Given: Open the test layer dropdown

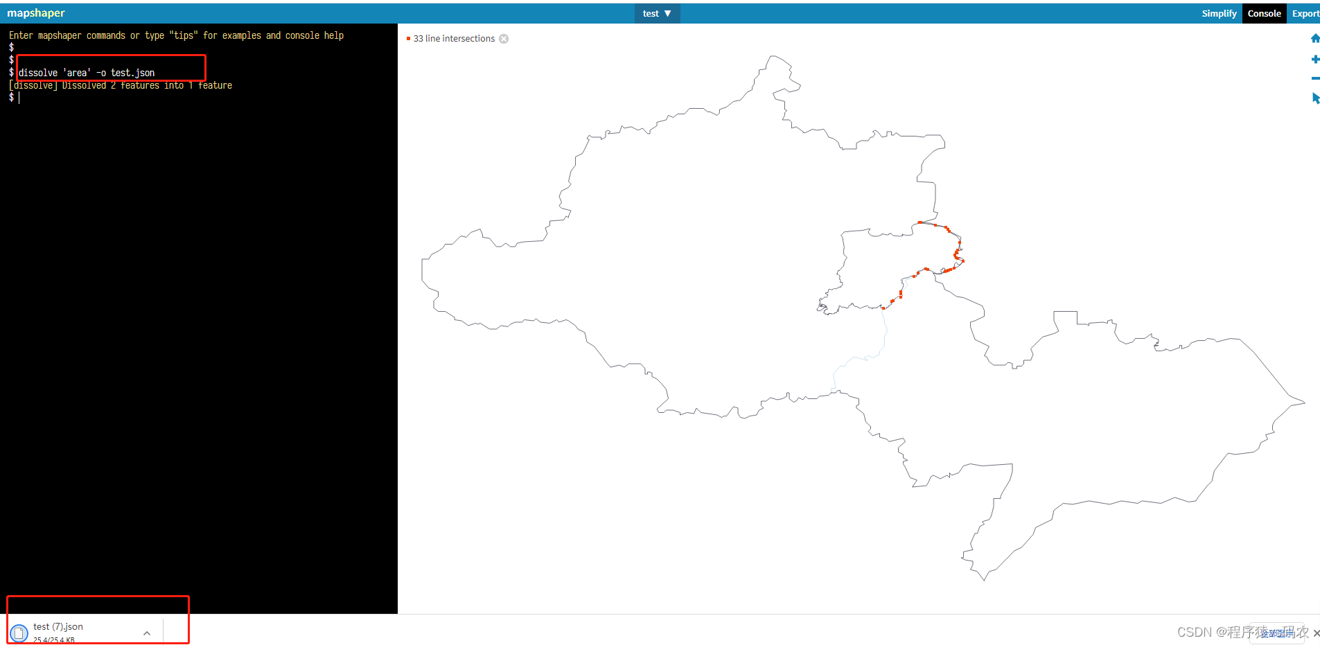Looking at the screenshot, I should point(657,13).
